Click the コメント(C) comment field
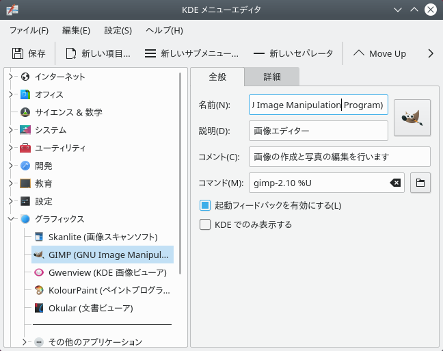The height and width of the screenshot is (351, 443). (340, 157)
